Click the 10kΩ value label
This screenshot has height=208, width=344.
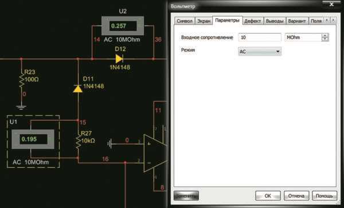[x=88, y=141]
